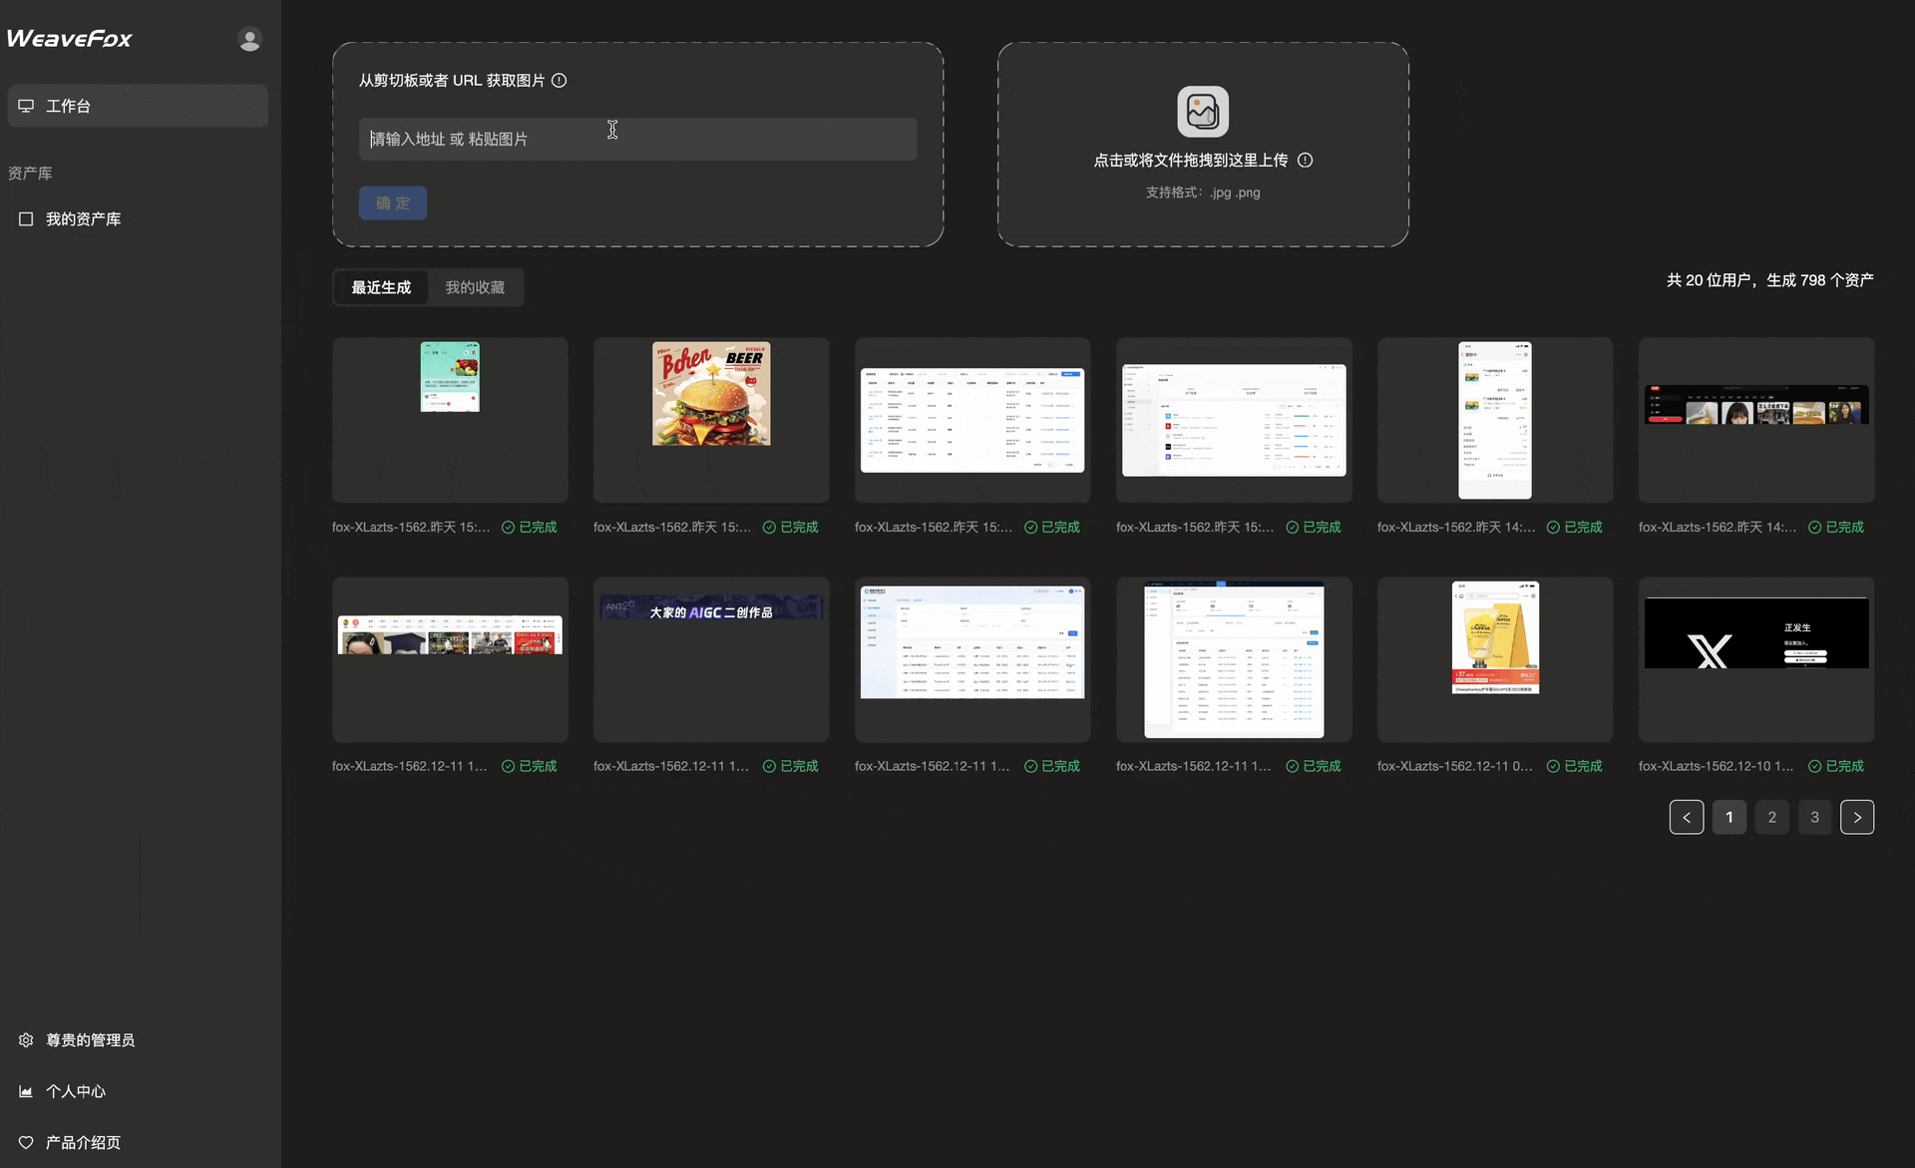Open the Bohen Beer burger thumbnail
Viewport: 1915px width, 1168px height.
coord(711,395)
